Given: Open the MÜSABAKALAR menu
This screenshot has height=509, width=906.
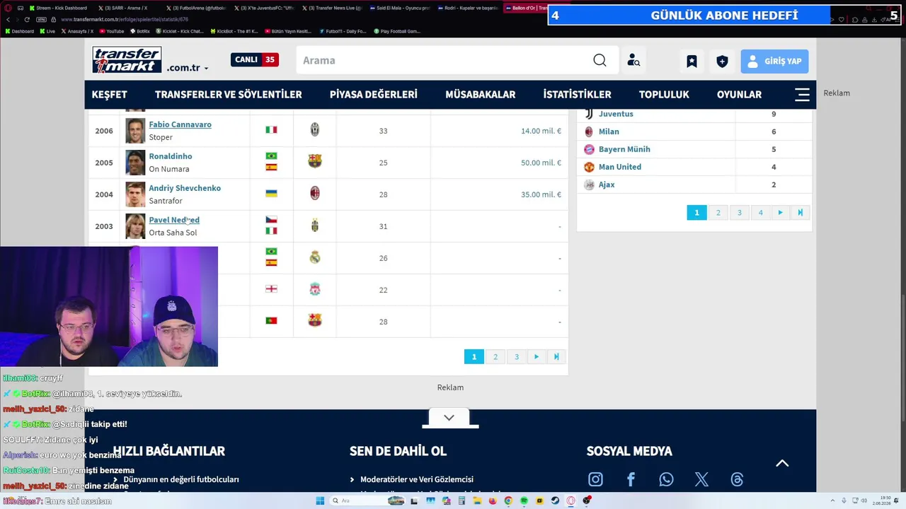Looking at the screenshot, I should click(x=481, y=95).
